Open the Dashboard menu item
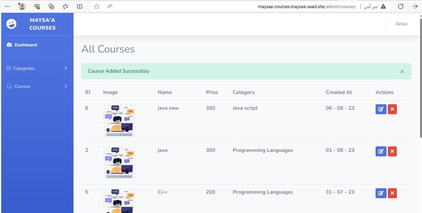 click(x=37, y=45)
